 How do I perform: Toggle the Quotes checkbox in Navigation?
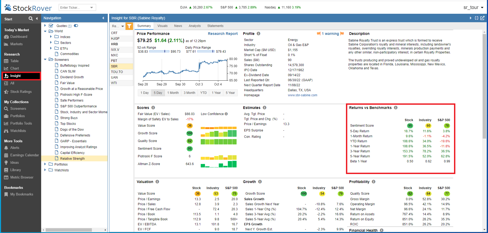point(51,26)
